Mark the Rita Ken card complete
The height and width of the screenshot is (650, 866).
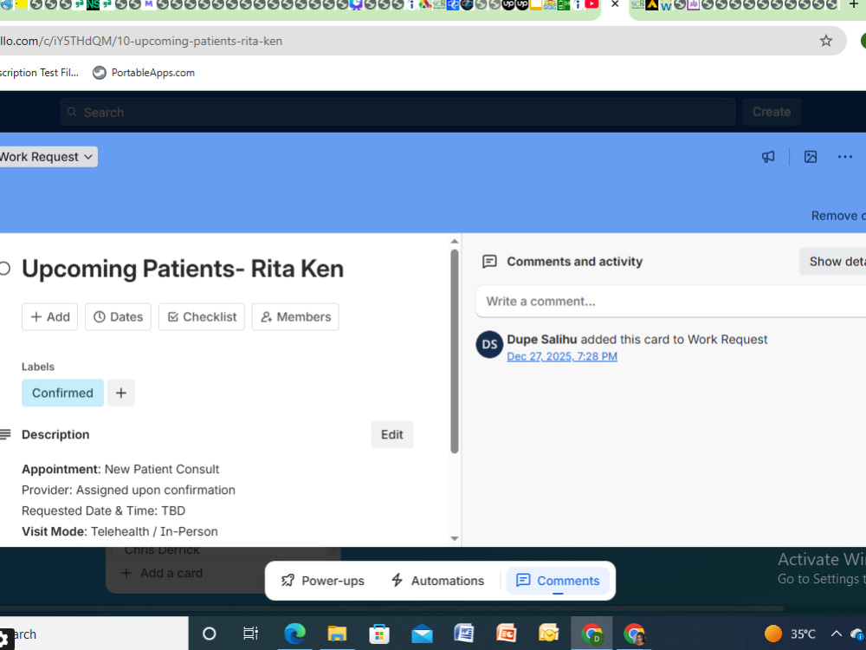click(x=4, y=269)
